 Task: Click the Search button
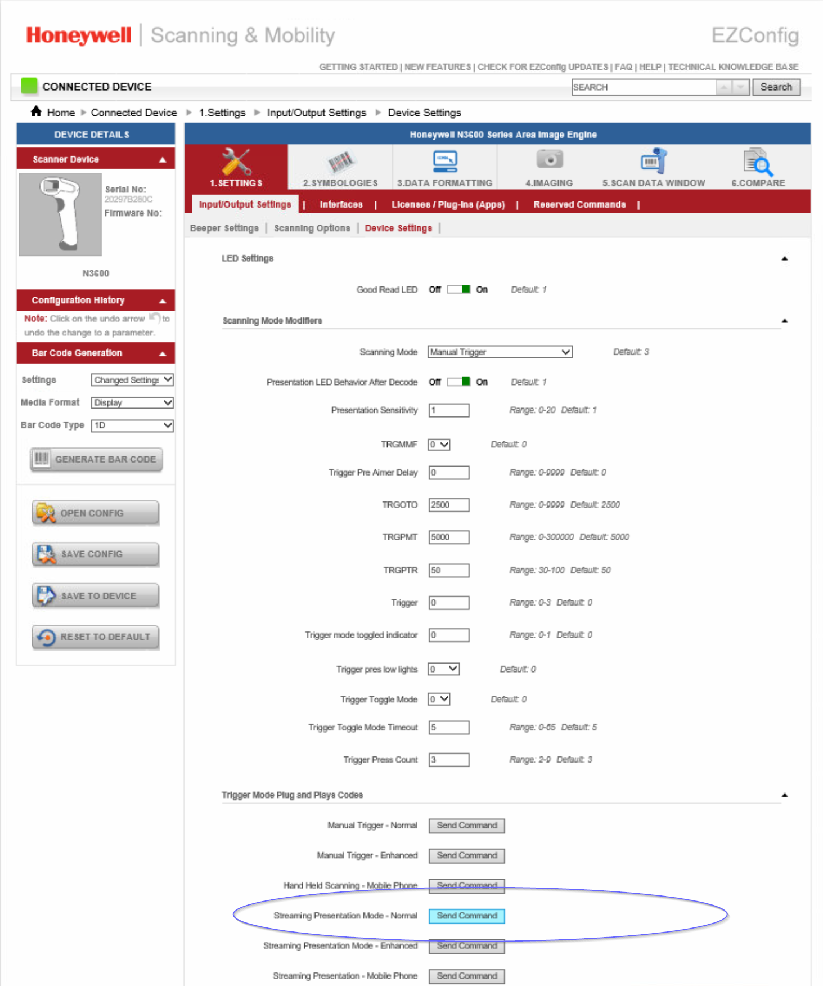(x=776, y=87)
